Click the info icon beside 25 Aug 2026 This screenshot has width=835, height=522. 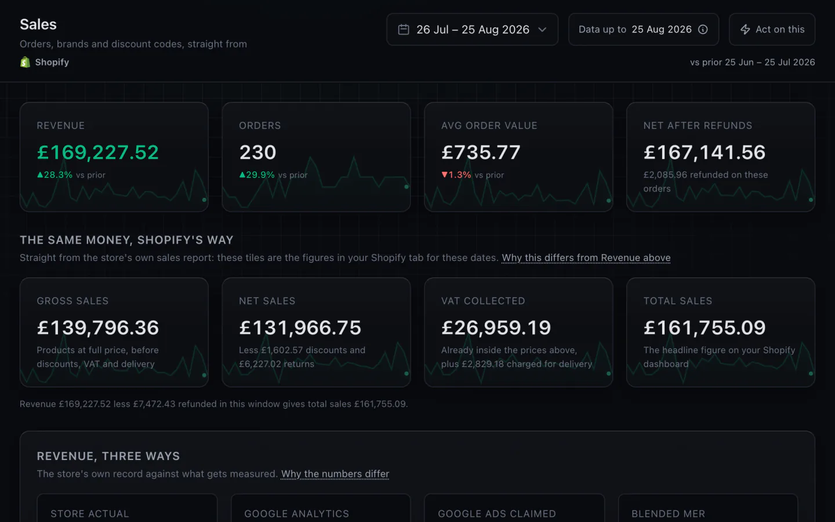pos(703,30)
